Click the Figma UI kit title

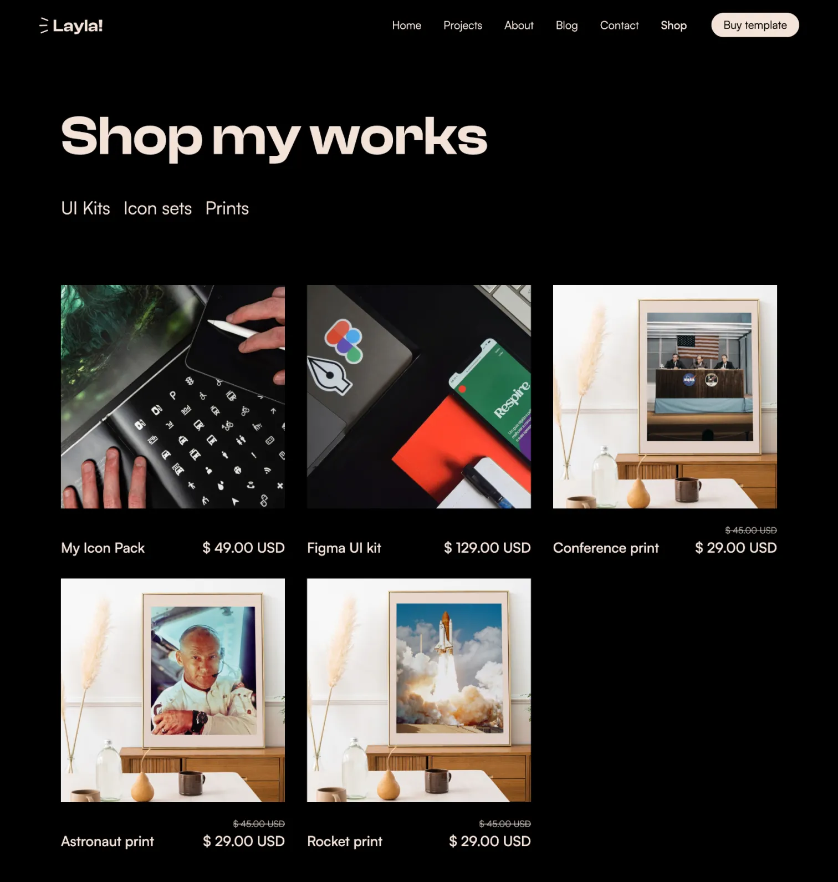[x=344, y=548]
